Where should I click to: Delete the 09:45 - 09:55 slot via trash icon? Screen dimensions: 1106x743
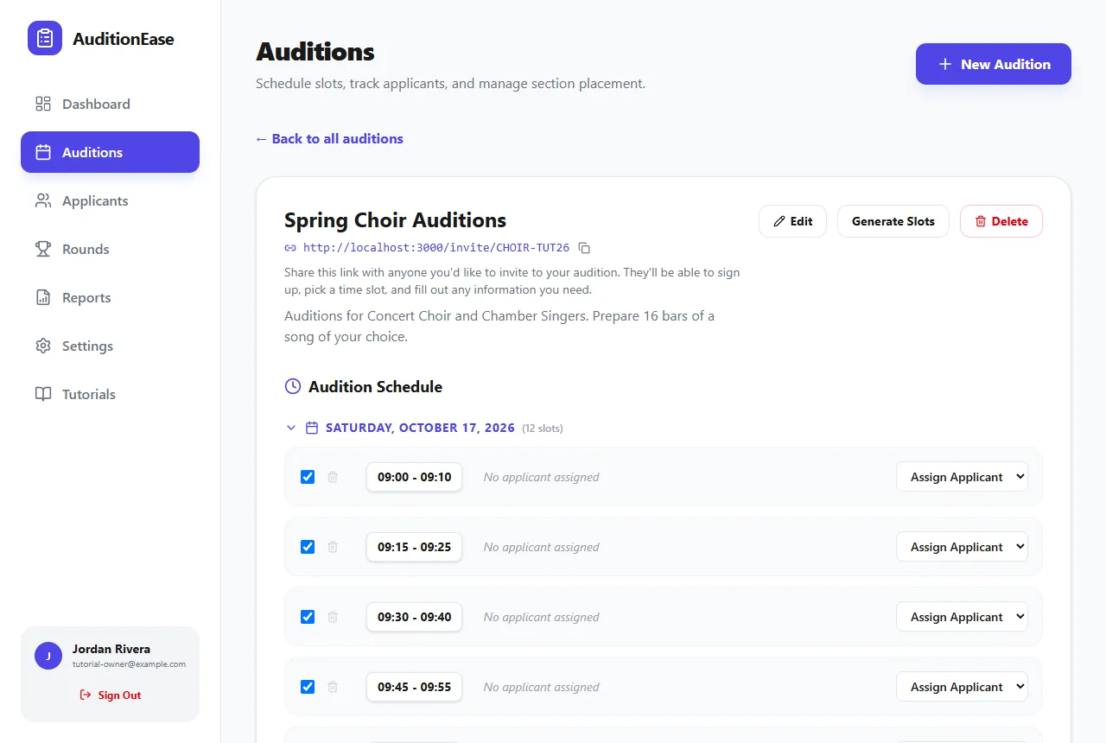coord(333,687)
